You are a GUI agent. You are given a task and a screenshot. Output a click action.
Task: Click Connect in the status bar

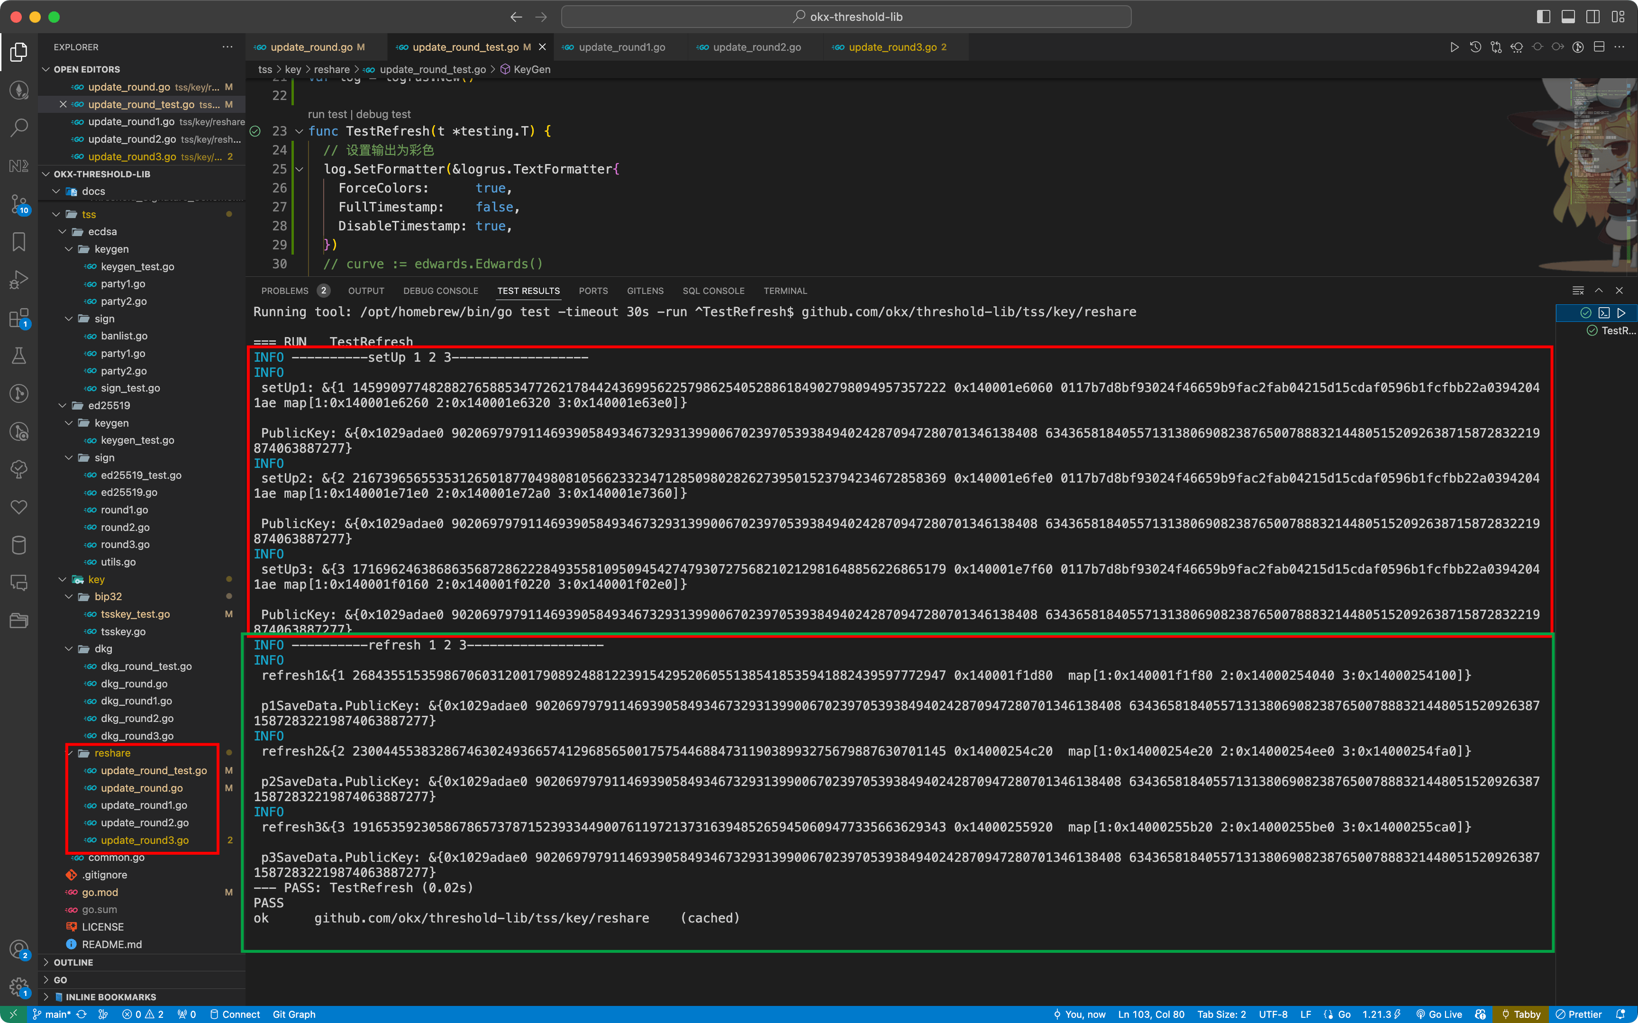click(235, 1014)
